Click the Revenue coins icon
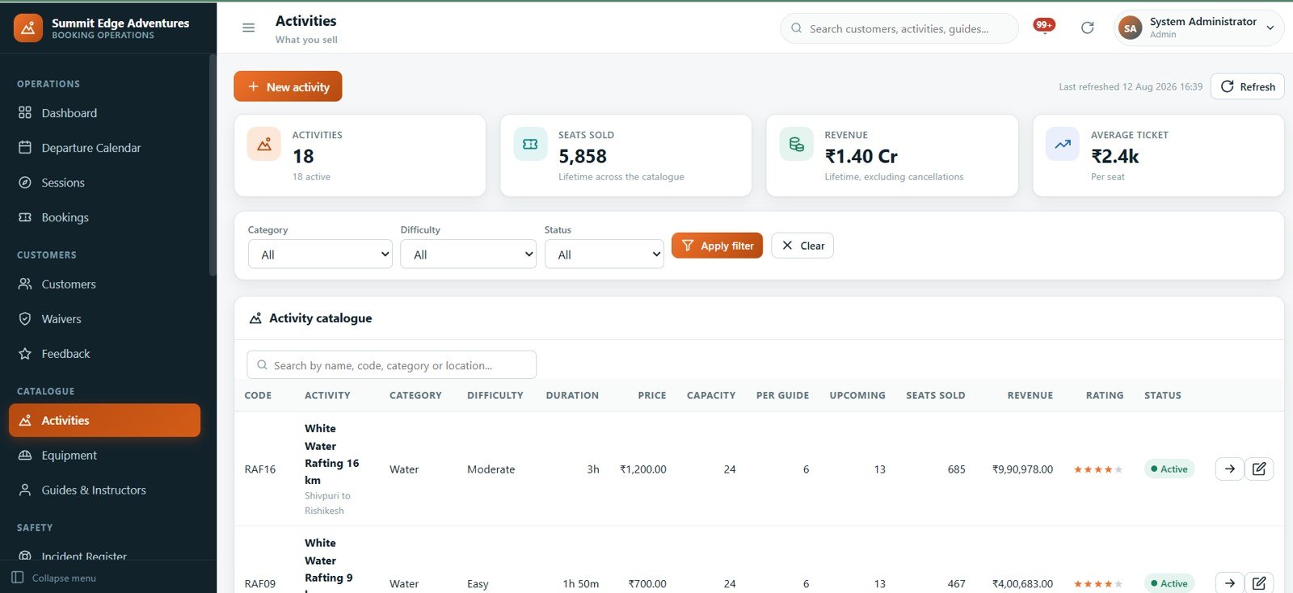1293x593 pixels. click(x=797, y=145)
